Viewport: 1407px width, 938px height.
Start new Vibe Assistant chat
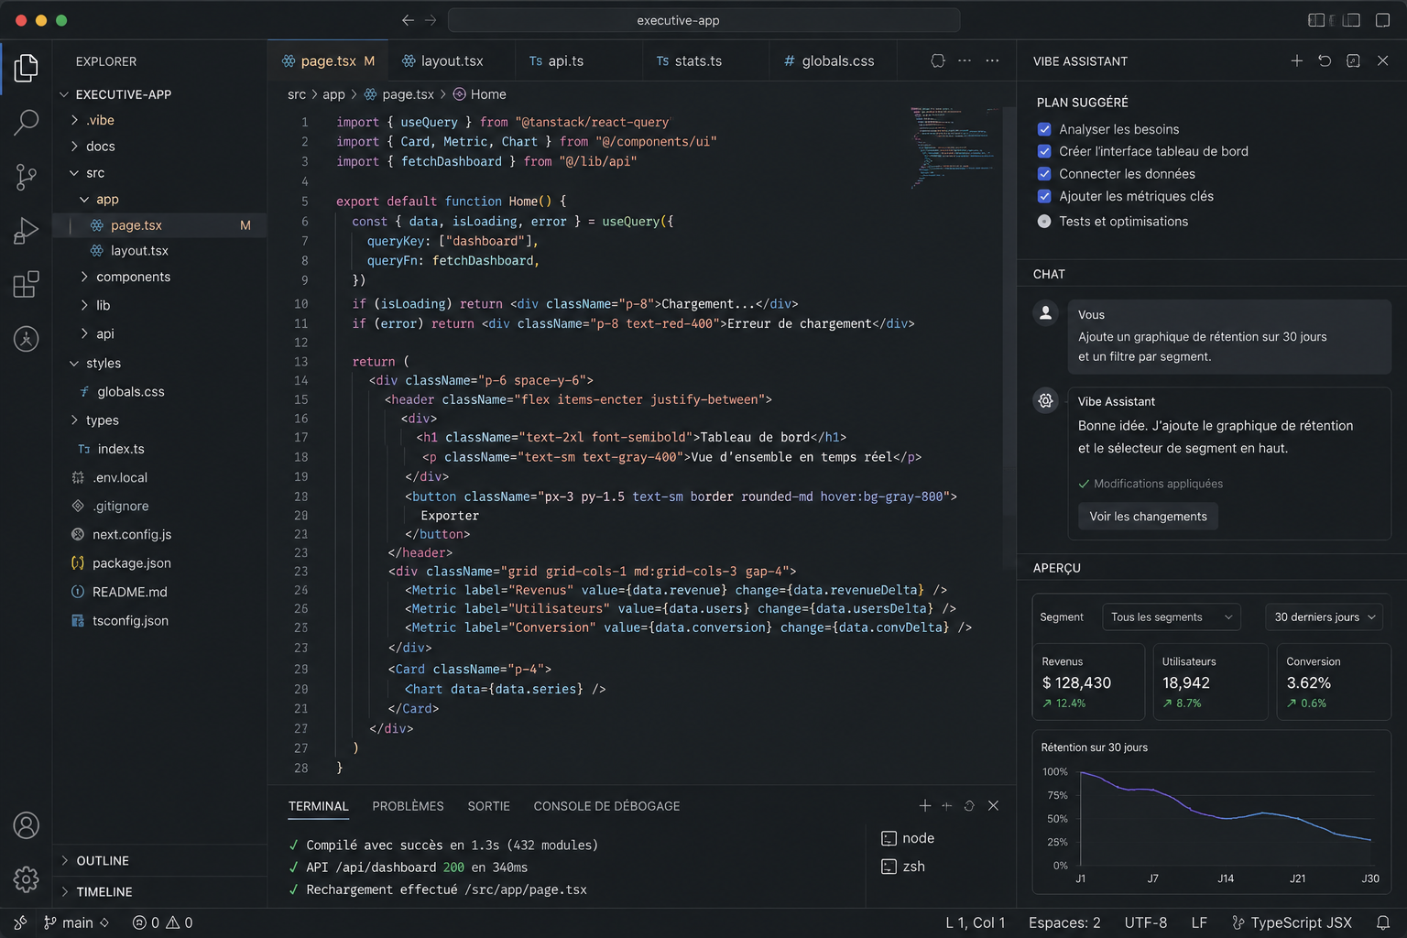coord(1296,60)
